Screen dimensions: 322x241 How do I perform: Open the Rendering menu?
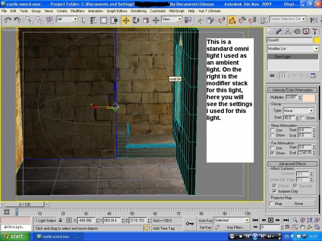click(138, 11)
